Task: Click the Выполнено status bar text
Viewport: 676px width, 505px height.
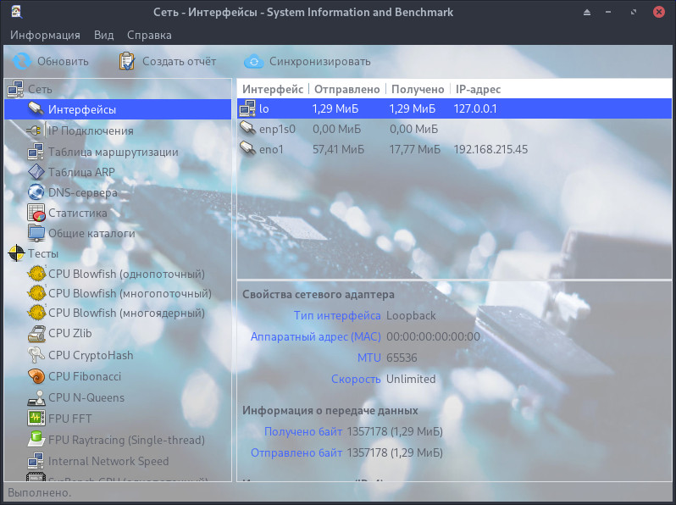Action: (x=39, y=492)
